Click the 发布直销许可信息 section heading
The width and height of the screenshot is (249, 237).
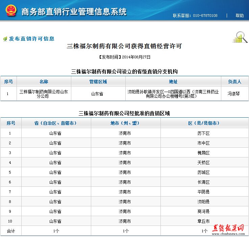pyautogui.click(x=32, y=39)
